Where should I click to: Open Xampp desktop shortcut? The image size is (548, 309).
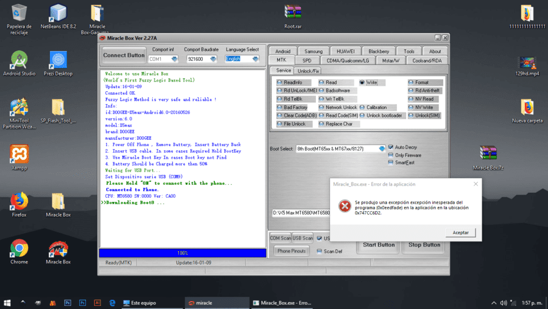pos(19,158)
